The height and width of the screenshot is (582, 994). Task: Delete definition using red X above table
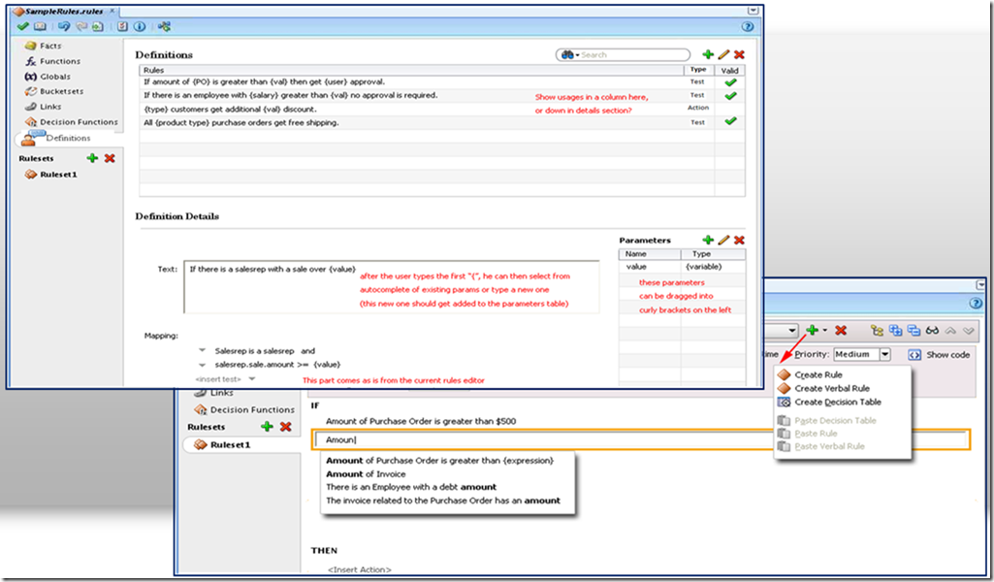click(x=739, y=55)
